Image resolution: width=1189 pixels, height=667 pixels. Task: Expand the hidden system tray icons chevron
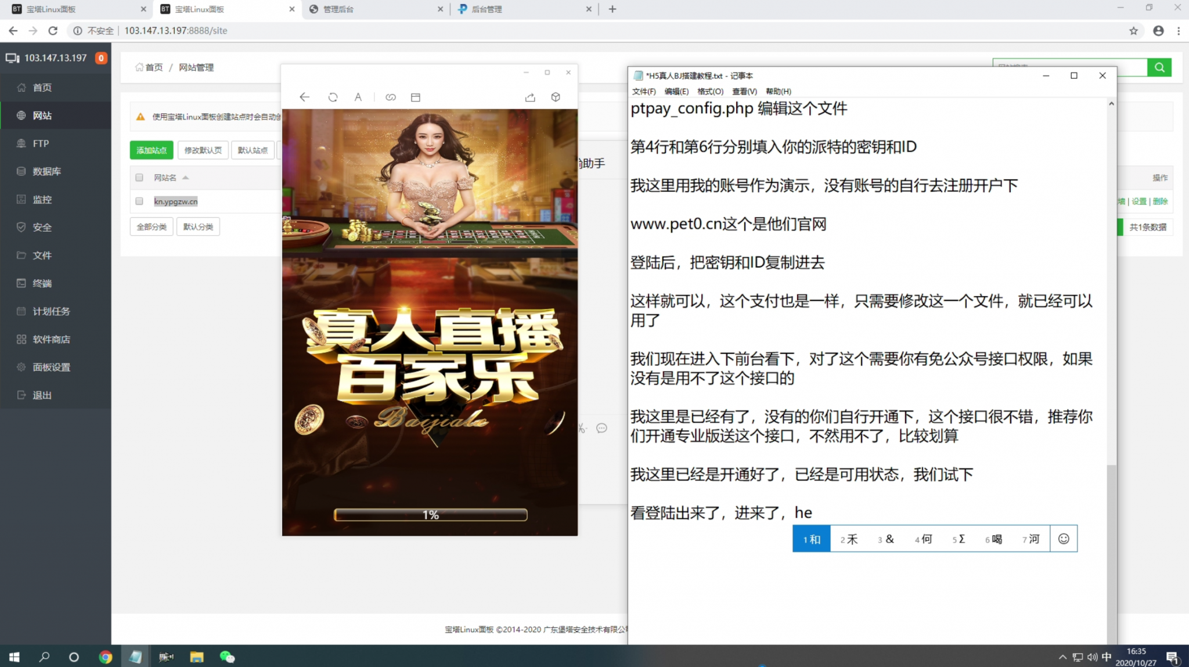pyautogui.click(x=1062, y=657)
